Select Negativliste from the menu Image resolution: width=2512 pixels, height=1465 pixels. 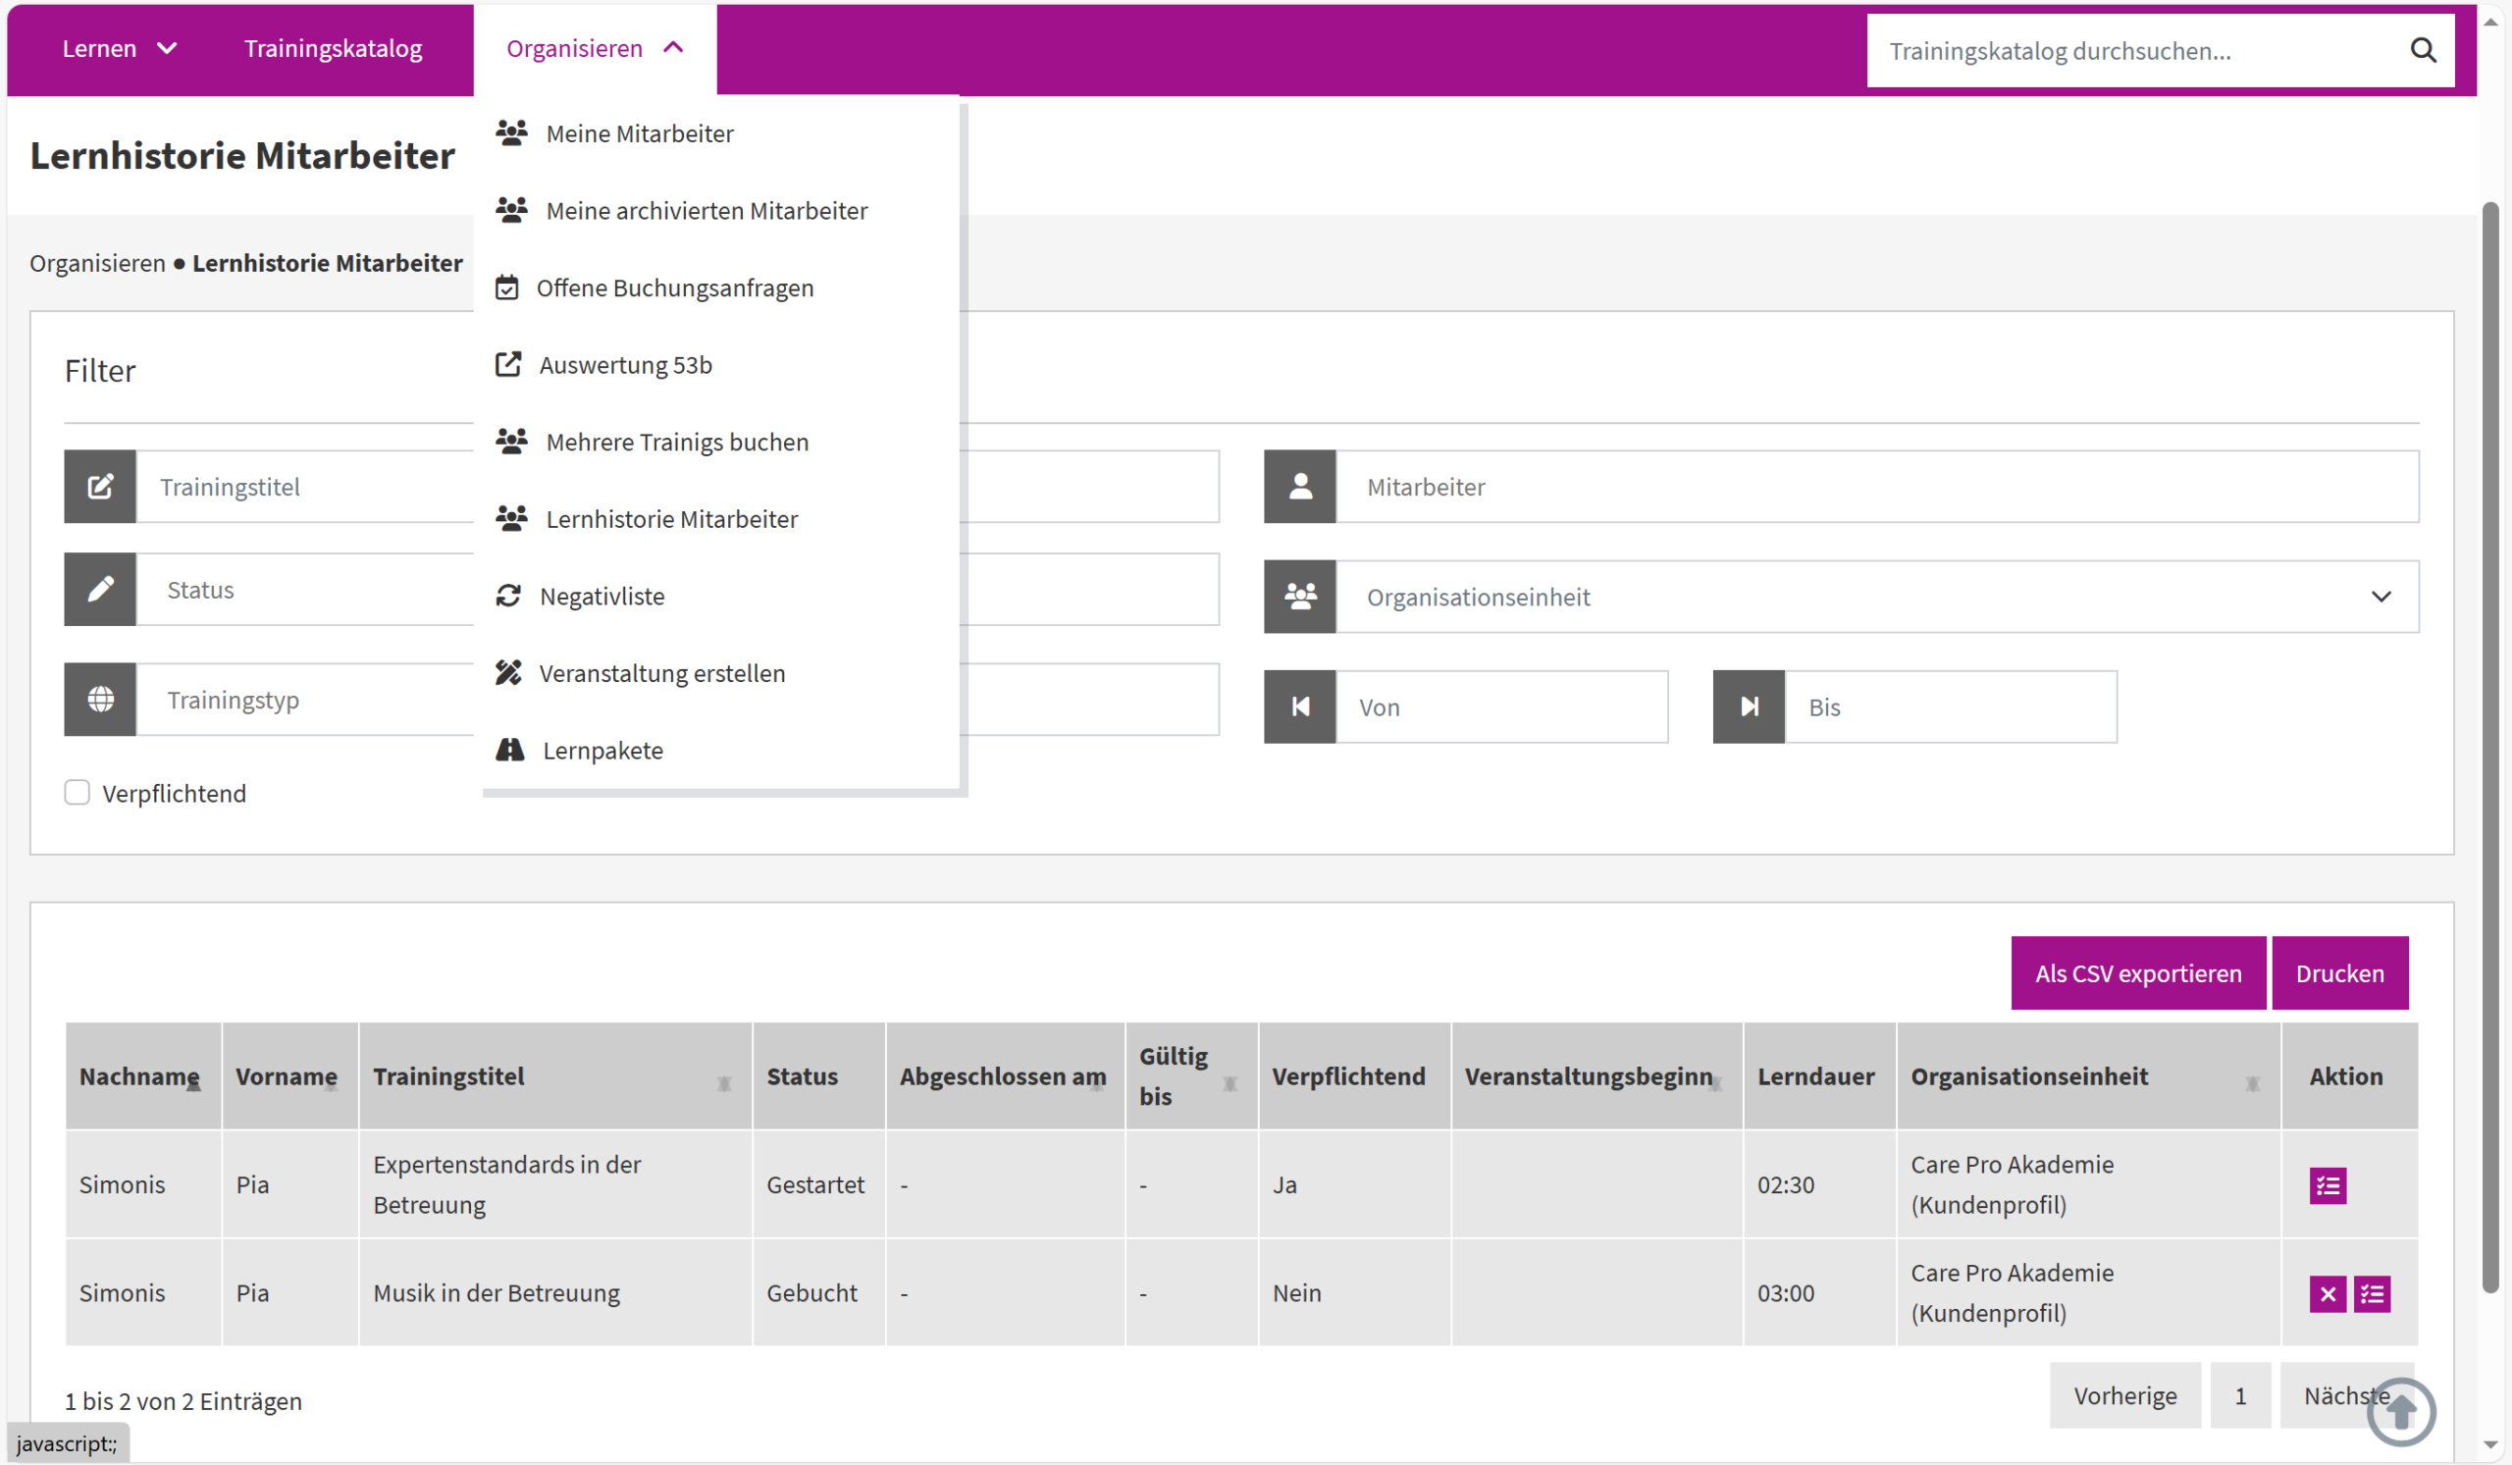tap(602, 596)
